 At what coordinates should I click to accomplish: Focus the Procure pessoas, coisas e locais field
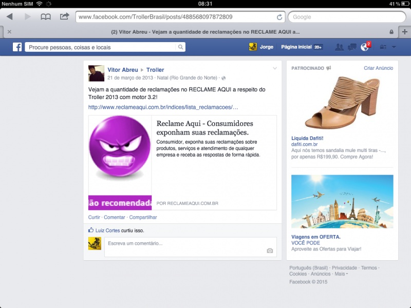pos(105,47)
